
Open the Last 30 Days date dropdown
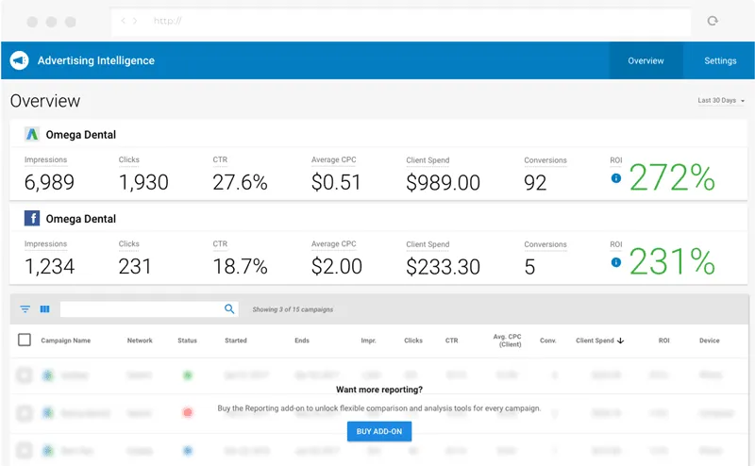tap(721, 100)
